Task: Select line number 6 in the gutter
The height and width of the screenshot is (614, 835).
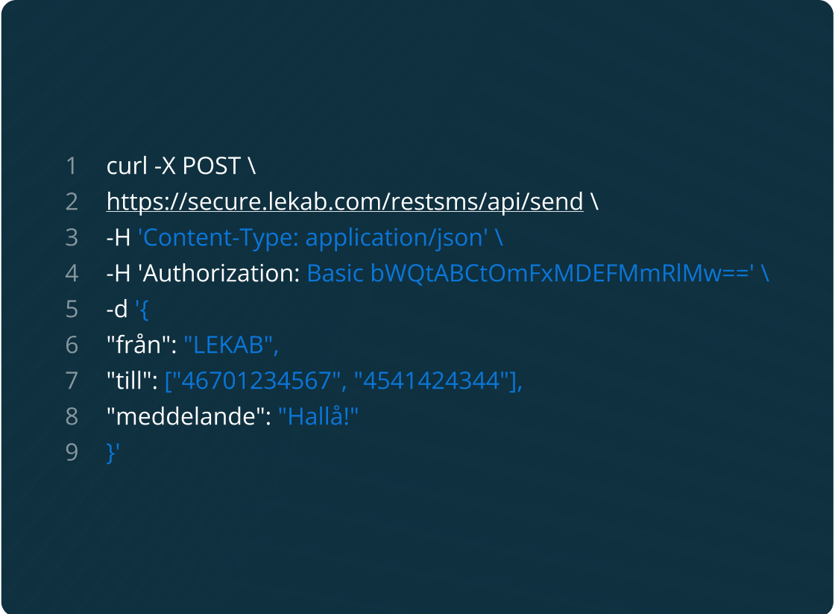Action: coord(72,345)
